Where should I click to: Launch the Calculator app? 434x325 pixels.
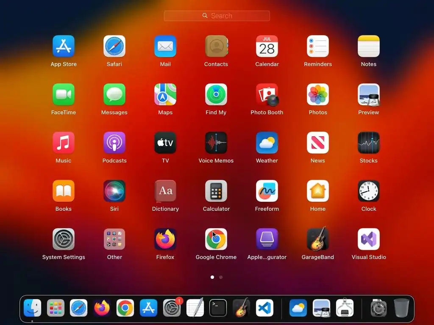[x=216, y=191]
